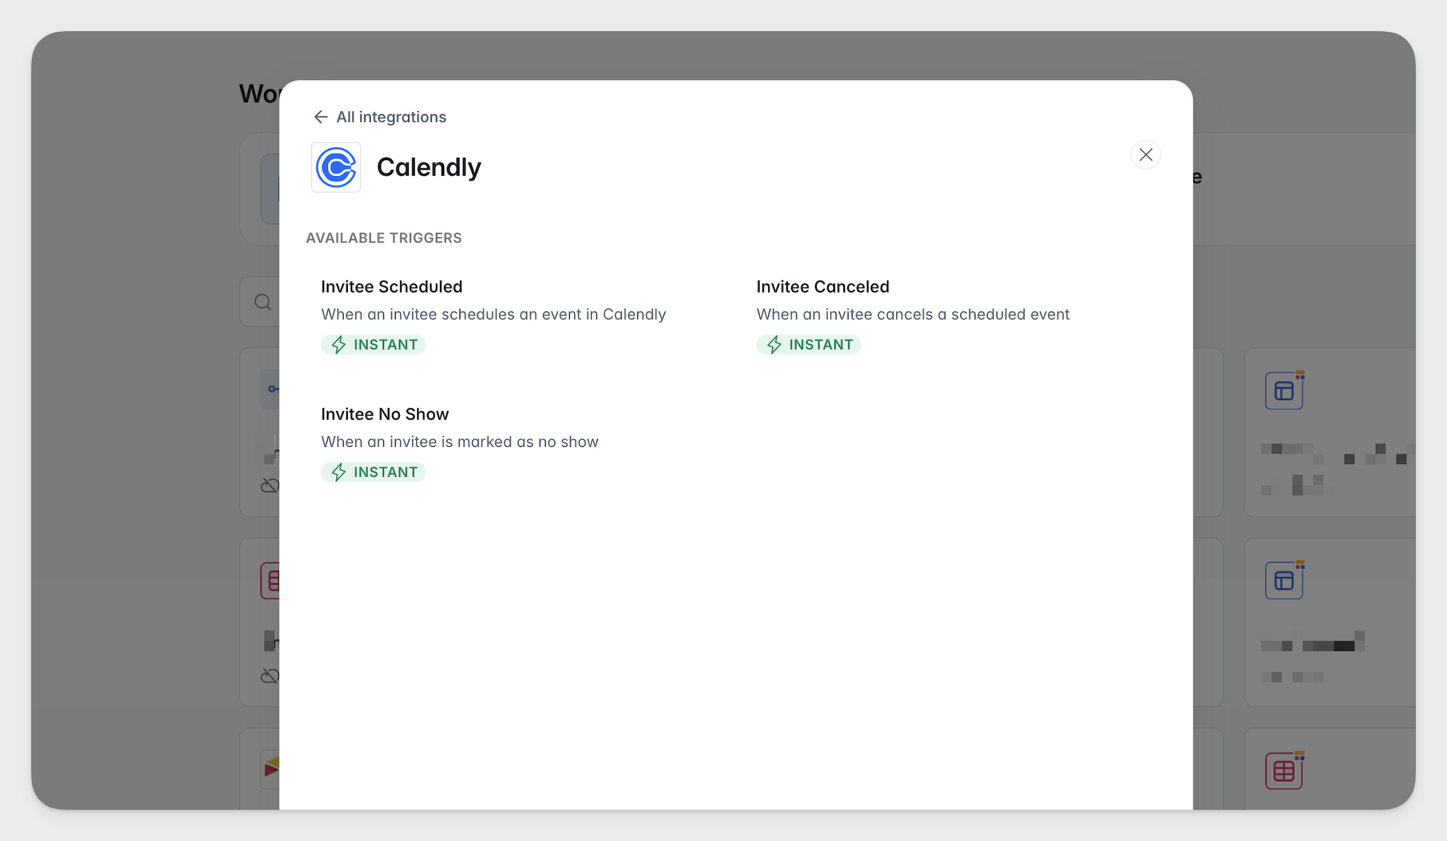The width and height of the screenshot is (1447, 841).
Task: Click the INSTANT badge under Invitee No Show
Action: pos(373,472)
